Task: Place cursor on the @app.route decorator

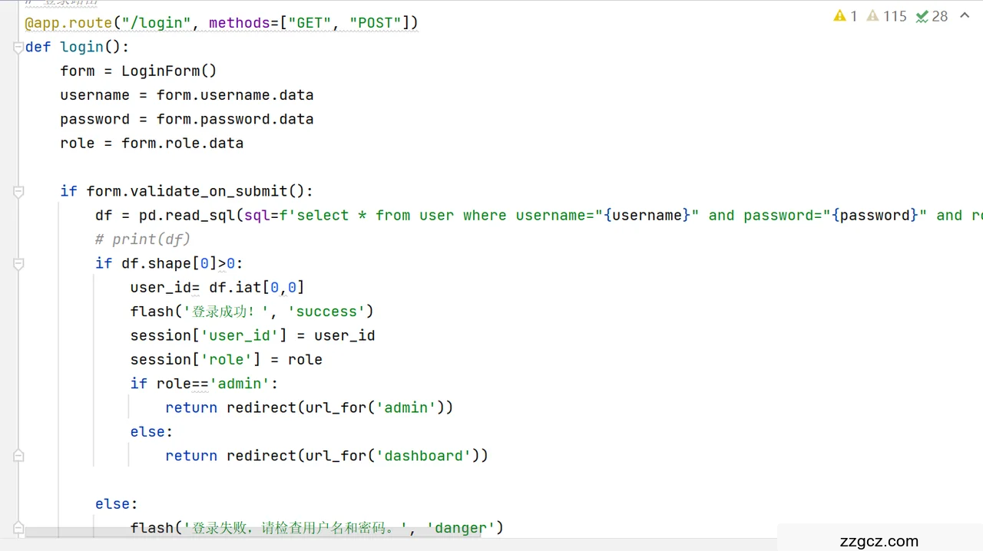Action: tap(69, 23)
